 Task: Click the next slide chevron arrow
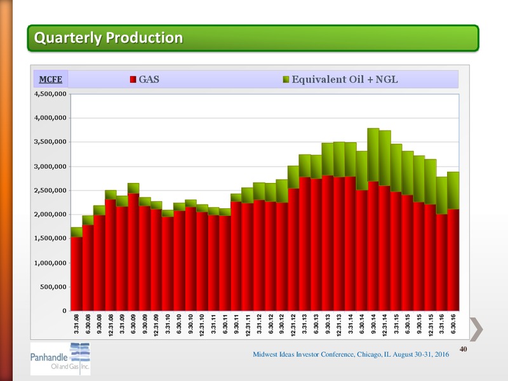click(476, 329)
